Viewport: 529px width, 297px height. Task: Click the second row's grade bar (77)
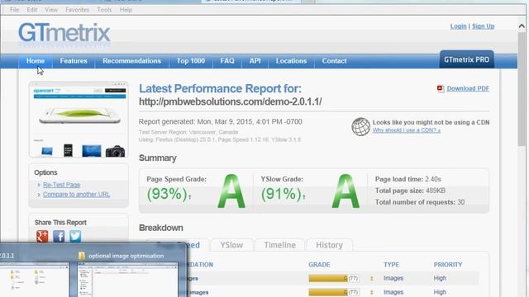pos(333,292)
